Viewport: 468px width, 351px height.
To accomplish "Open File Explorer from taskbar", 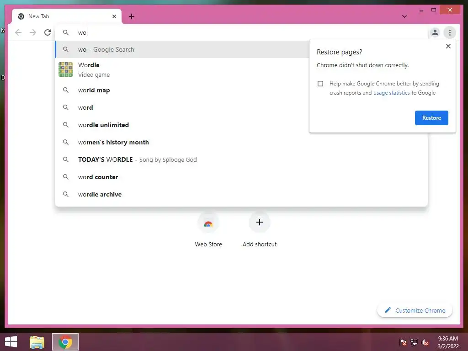I will click(37, 342).
